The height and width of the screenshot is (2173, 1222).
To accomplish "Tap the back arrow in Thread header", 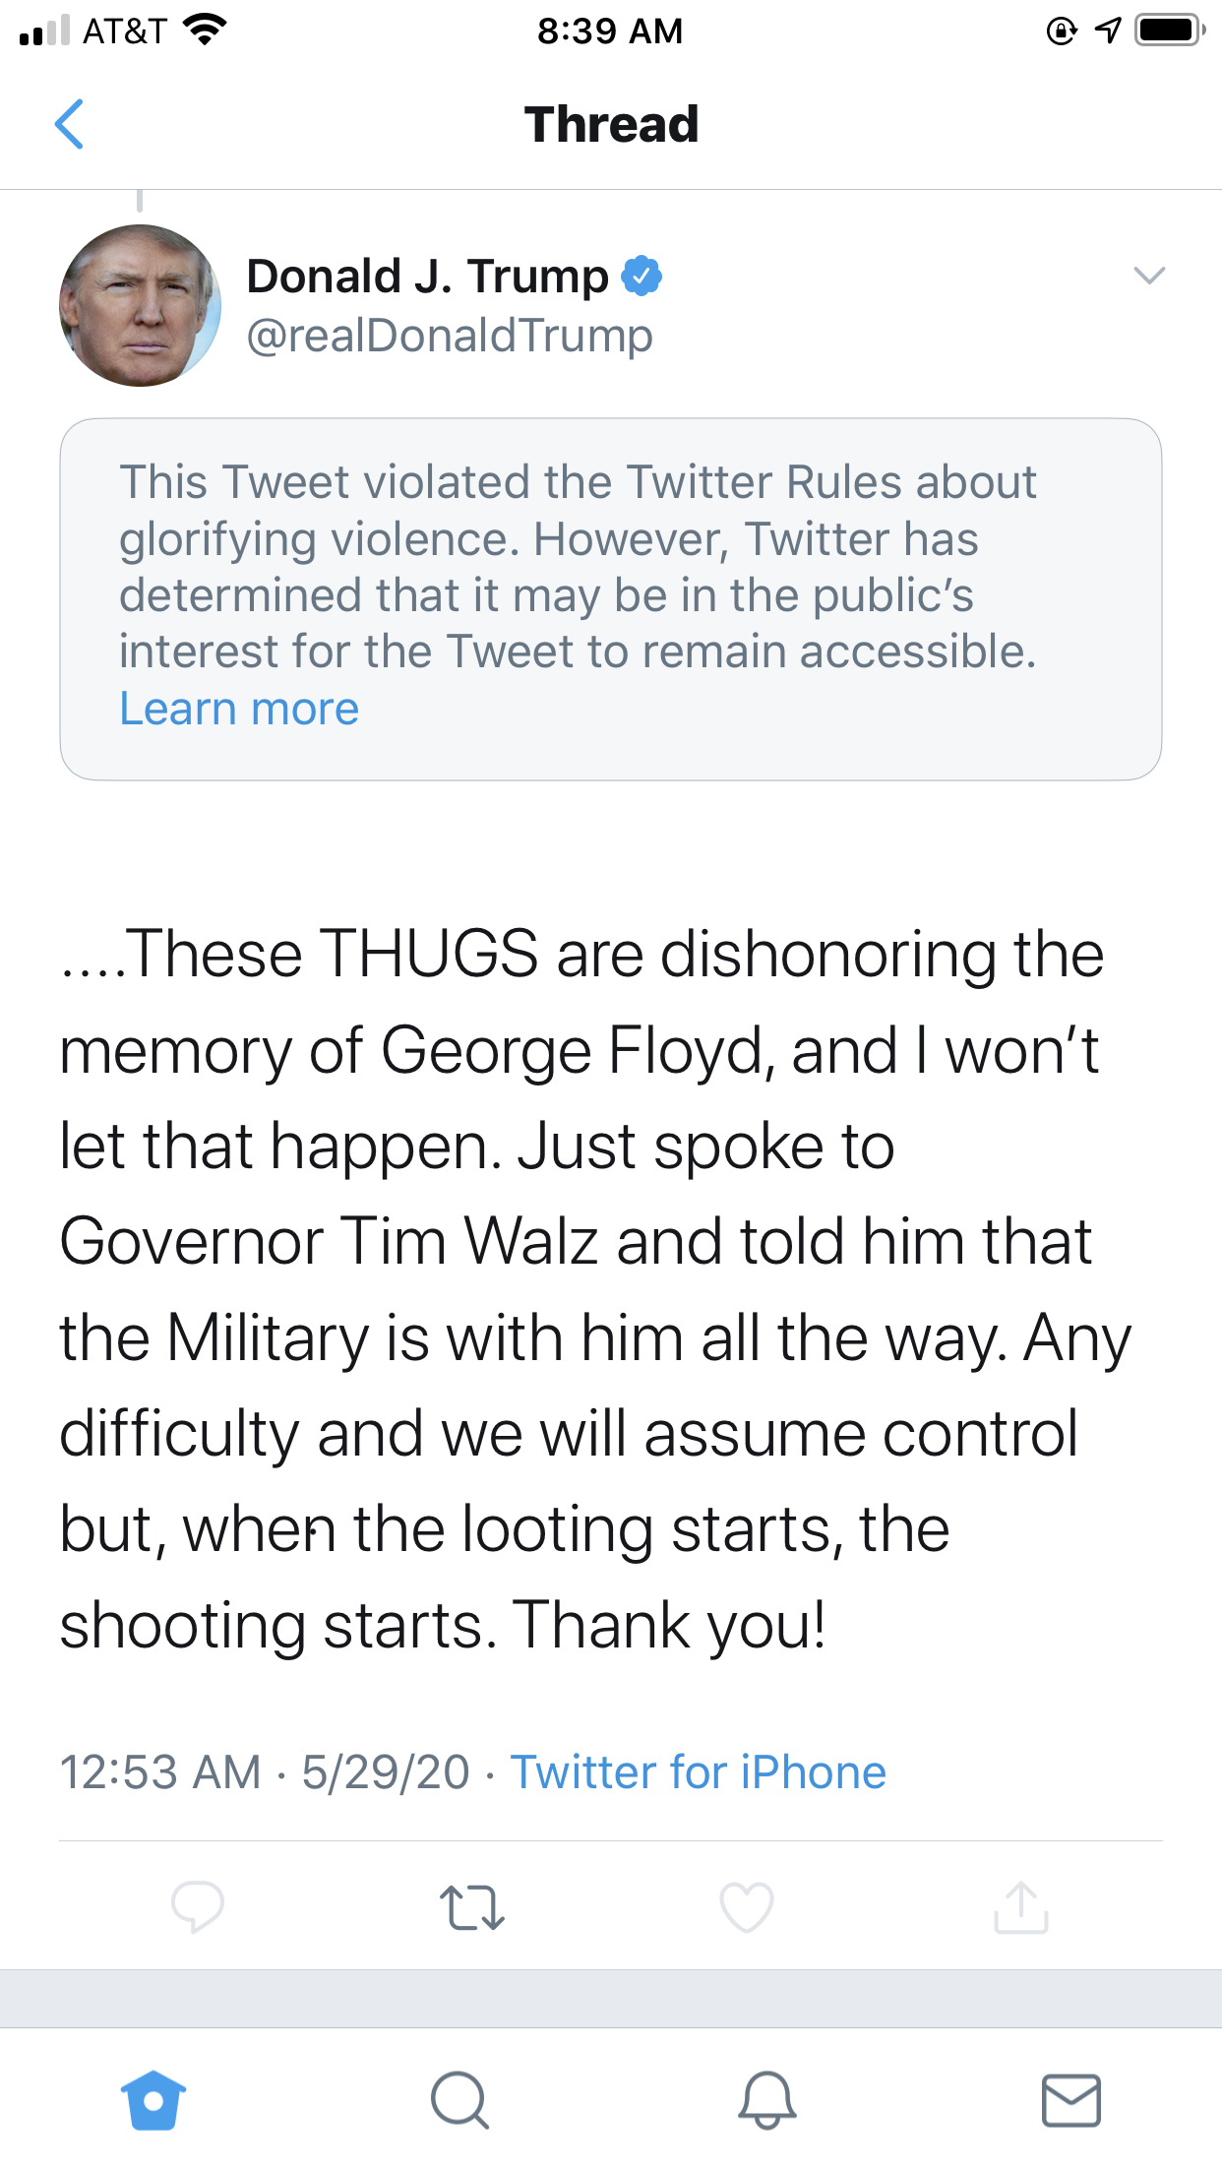I will coord(69,124).
